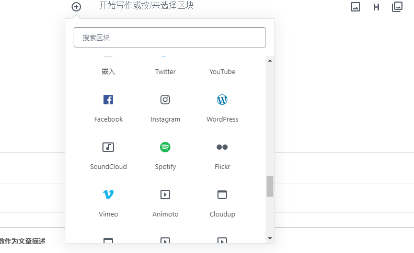Add the Animoto embed block icon

[165, 195]
